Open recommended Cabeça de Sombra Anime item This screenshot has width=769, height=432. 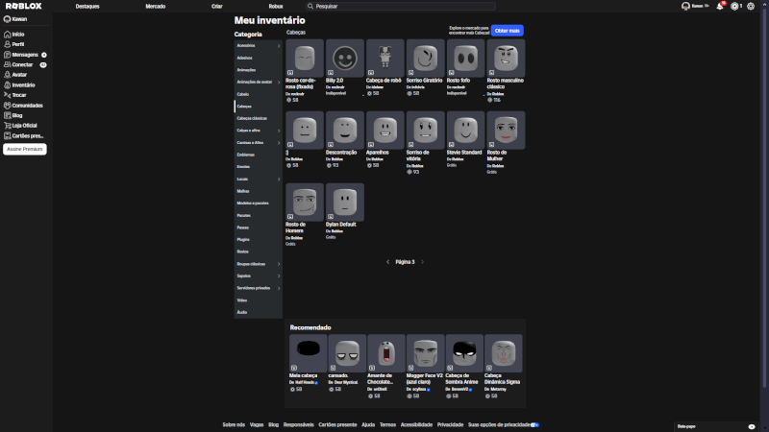(x=464, y=353)
